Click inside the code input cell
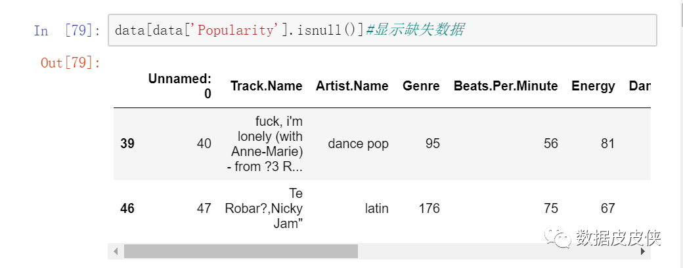The width and height of the screenshot is (683, 268). coord(382,30)
